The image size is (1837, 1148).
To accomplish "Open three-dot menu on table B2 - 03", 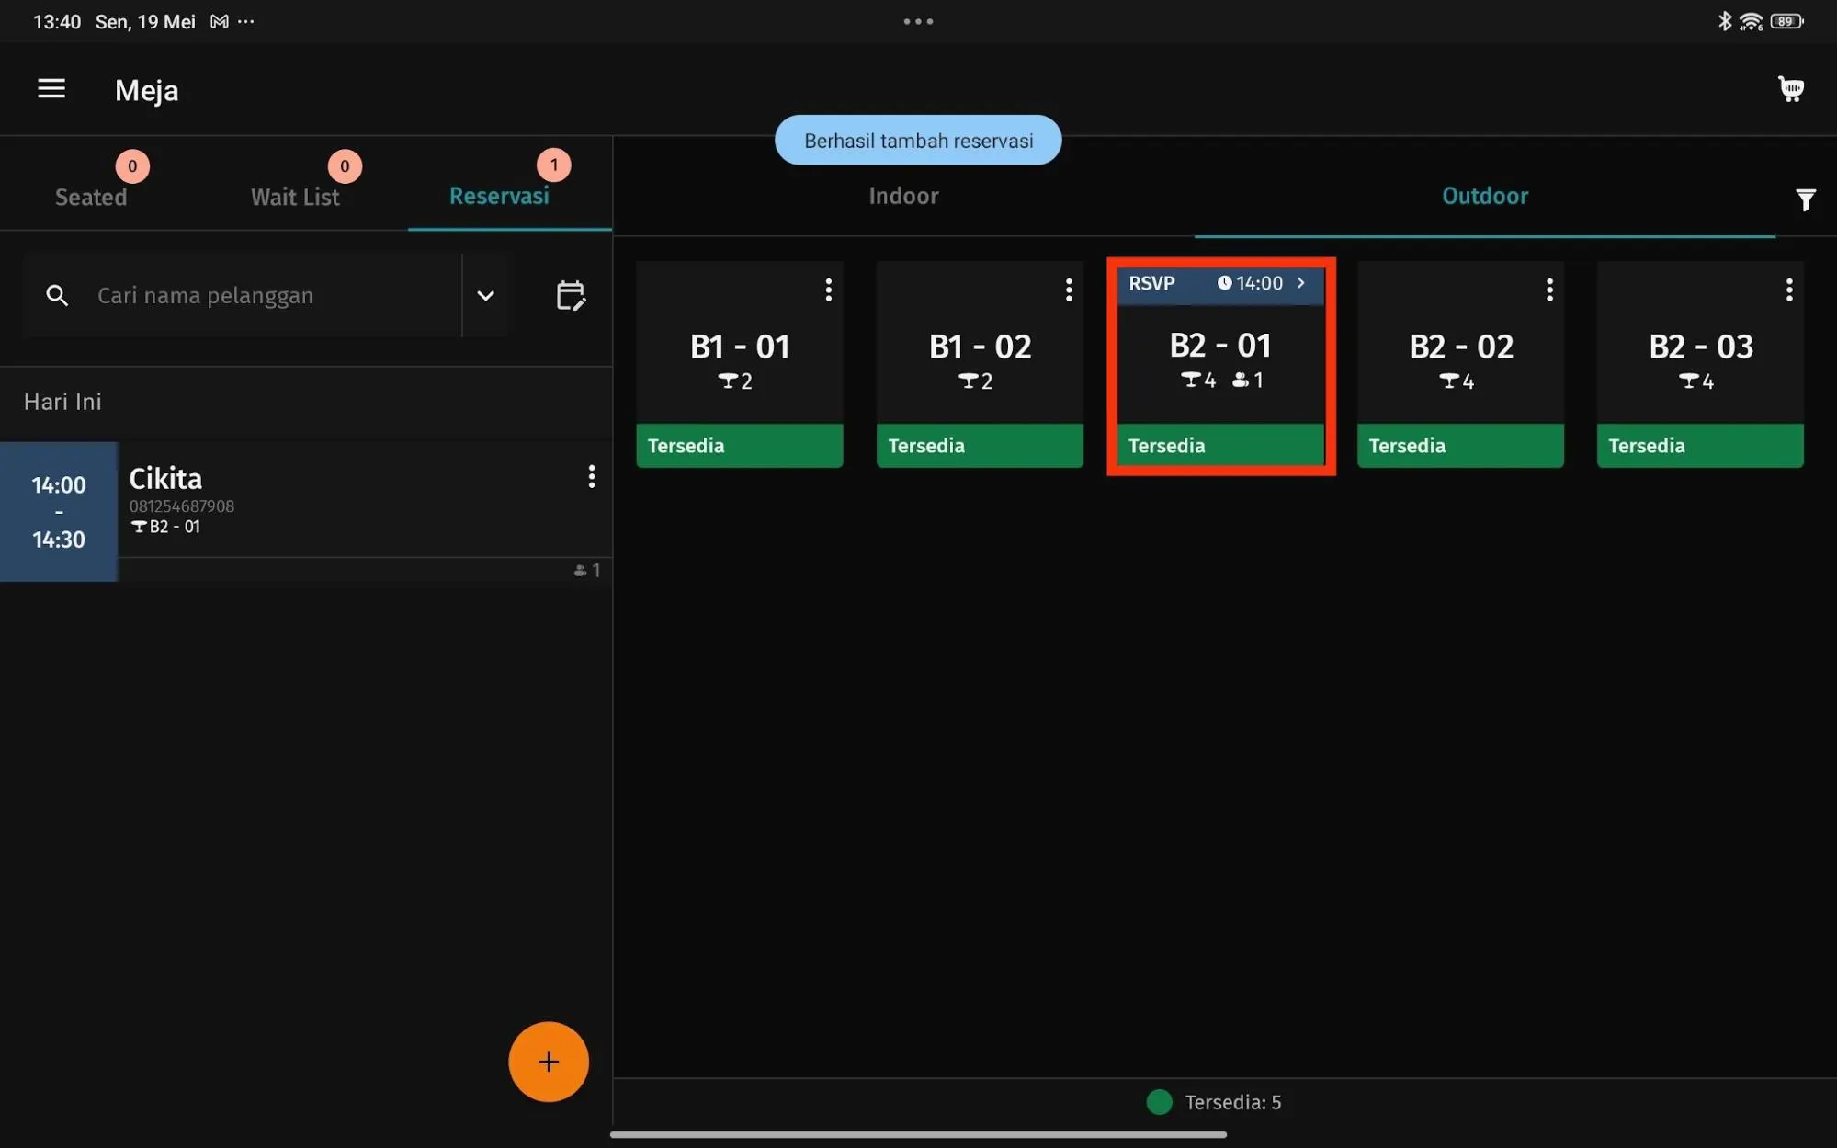I will pos(1788,290).
